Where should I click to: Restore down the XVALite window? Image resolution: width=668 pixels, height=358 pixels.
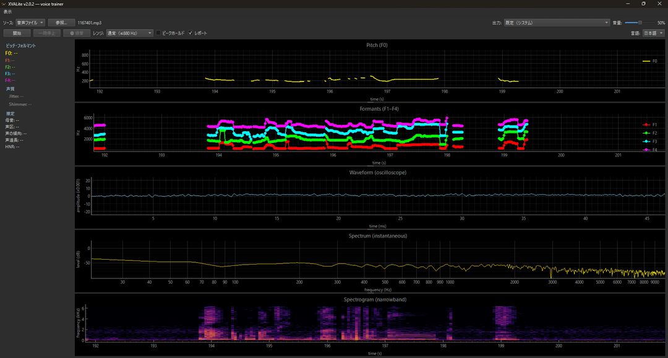click(643, 4)
